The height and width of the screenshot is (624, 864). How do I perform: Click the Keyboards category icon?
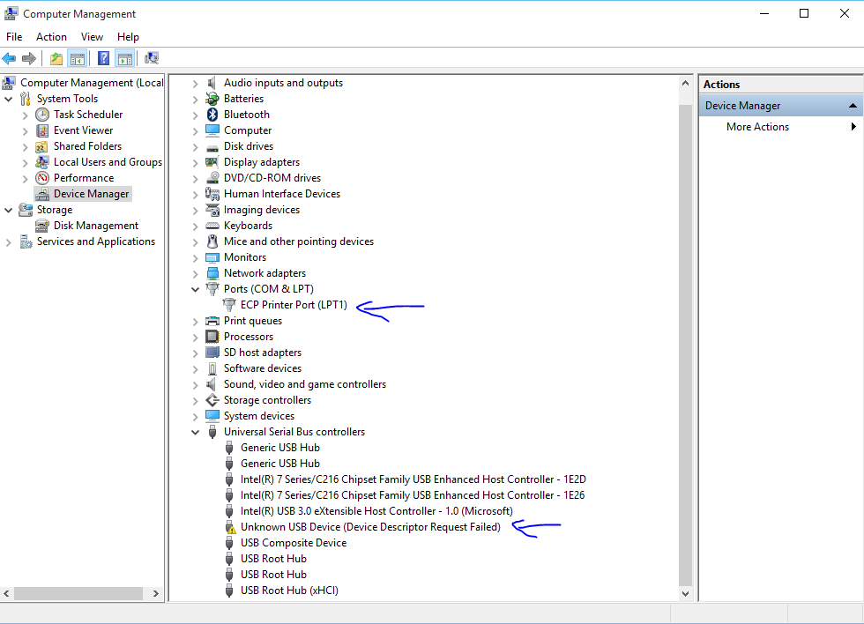pyautogui.click(x=212, y=226)
